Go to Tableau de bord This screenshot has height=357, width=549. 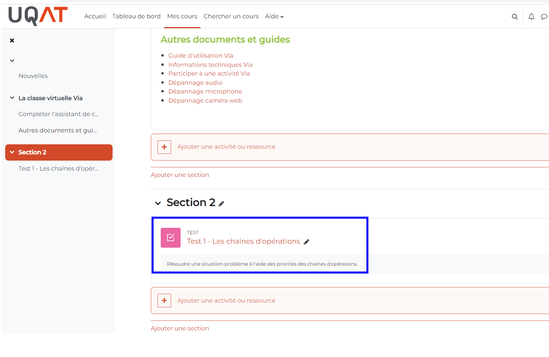click(136, 16)
